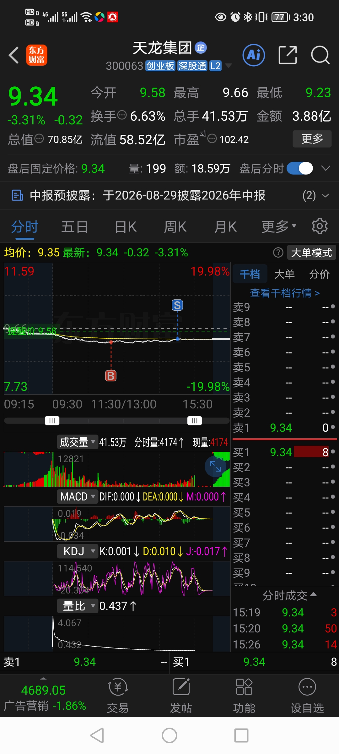Select the 分时 tab
The image size is (339, 754).
[x=24, y=227]
